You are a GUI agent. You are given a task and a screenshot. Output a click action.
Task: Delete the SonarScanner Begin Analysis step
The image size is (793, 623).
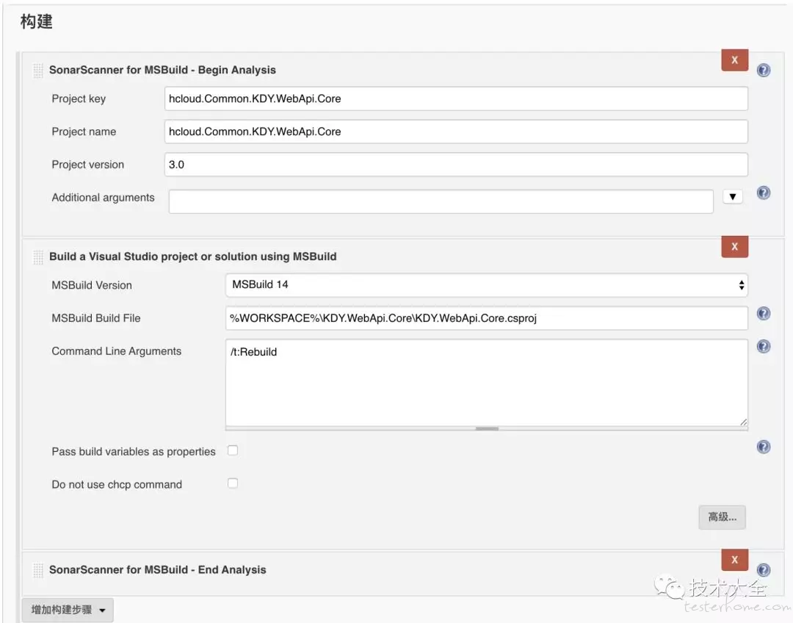coord(734,60)
